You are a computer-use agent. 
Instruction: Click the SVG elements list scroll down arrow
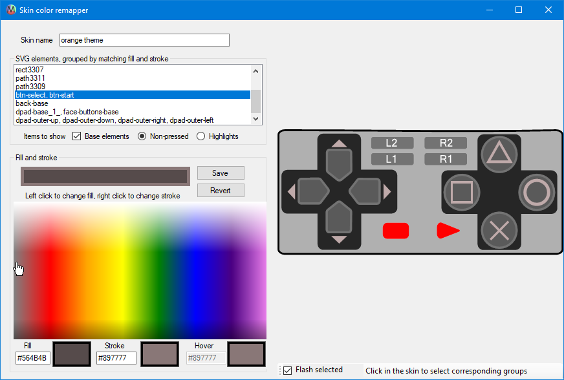click(x=255, y=118)
